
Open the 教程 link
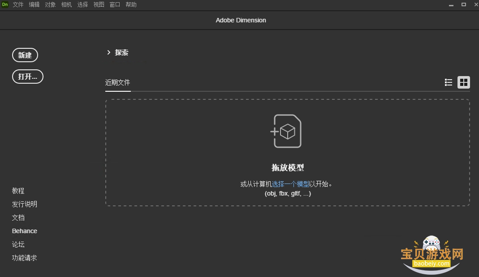coord(18,191)
